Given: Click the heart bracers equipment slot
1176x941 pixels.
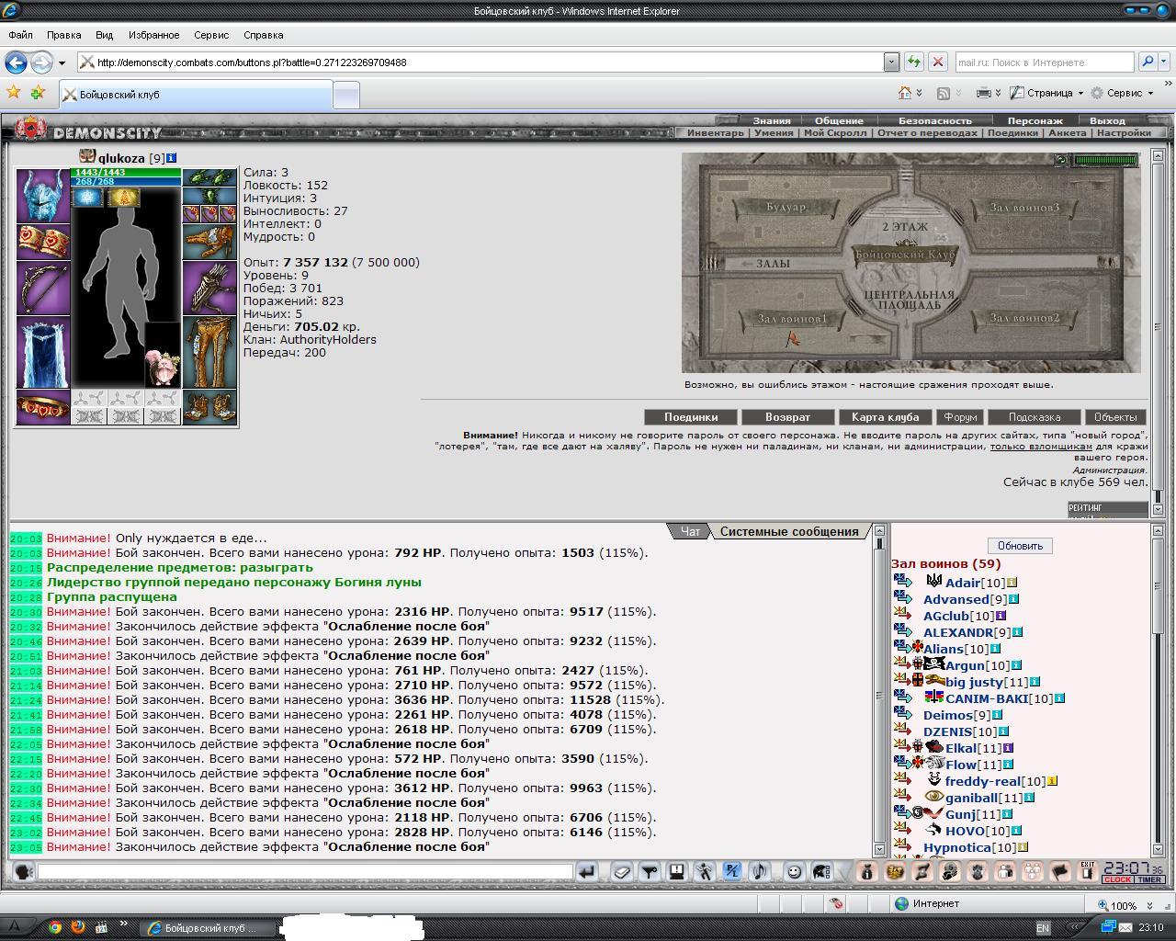Looking at the screenshot, I should coord(43,242).
